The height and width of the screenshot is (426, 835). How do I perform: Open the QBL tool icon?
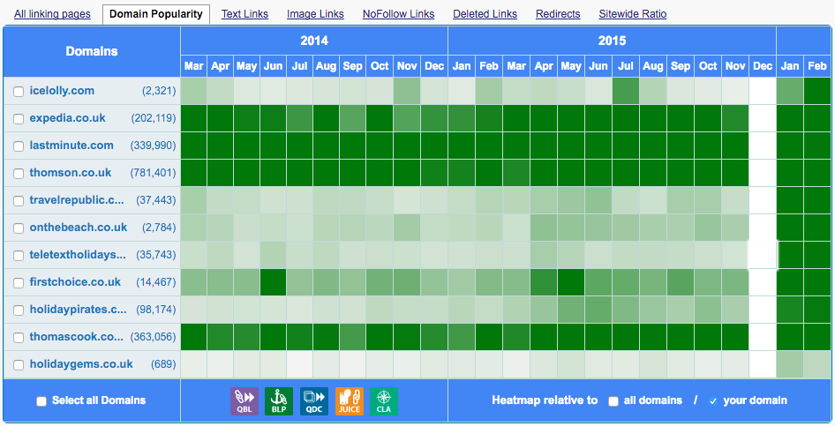tap(244, 401)
